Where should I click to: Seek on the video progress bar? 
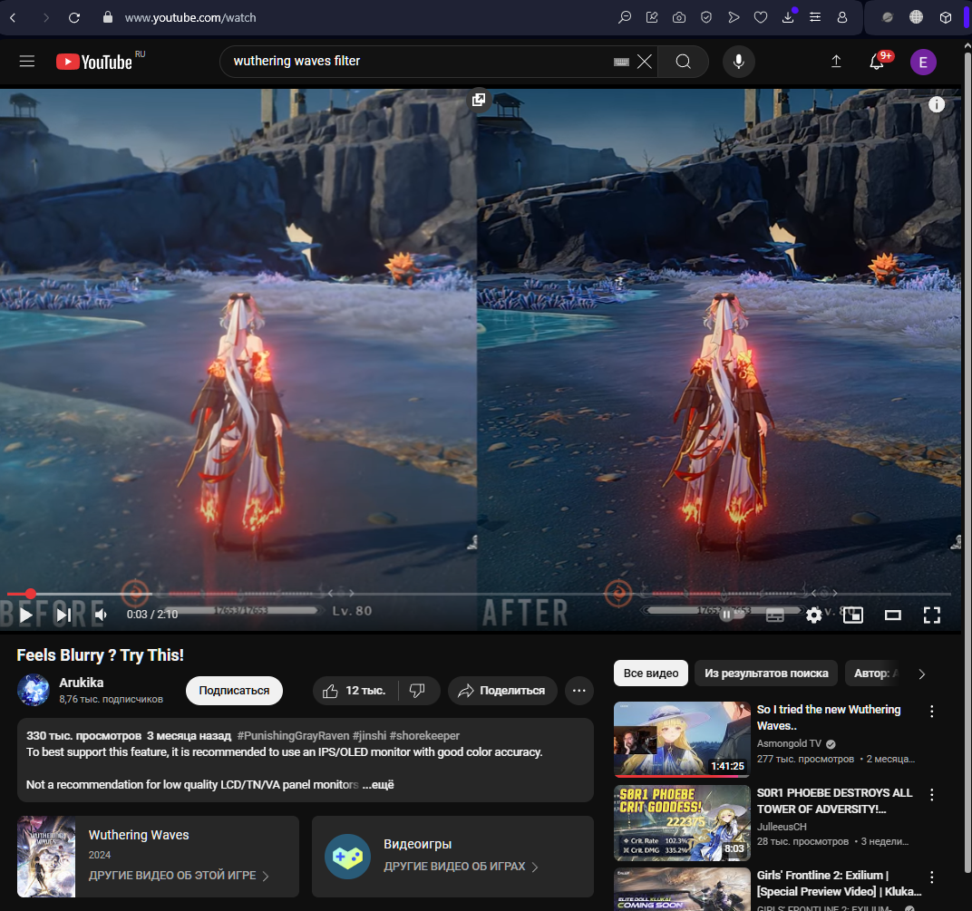479,594
